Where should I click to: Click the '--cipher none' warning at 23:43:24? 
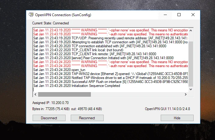coord(110,62)
